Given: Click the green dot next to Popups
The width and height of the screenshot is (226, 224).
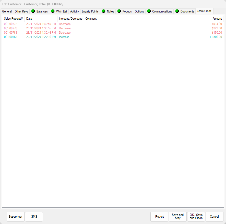Looking at the screenshot, I should tap(119, 11).
